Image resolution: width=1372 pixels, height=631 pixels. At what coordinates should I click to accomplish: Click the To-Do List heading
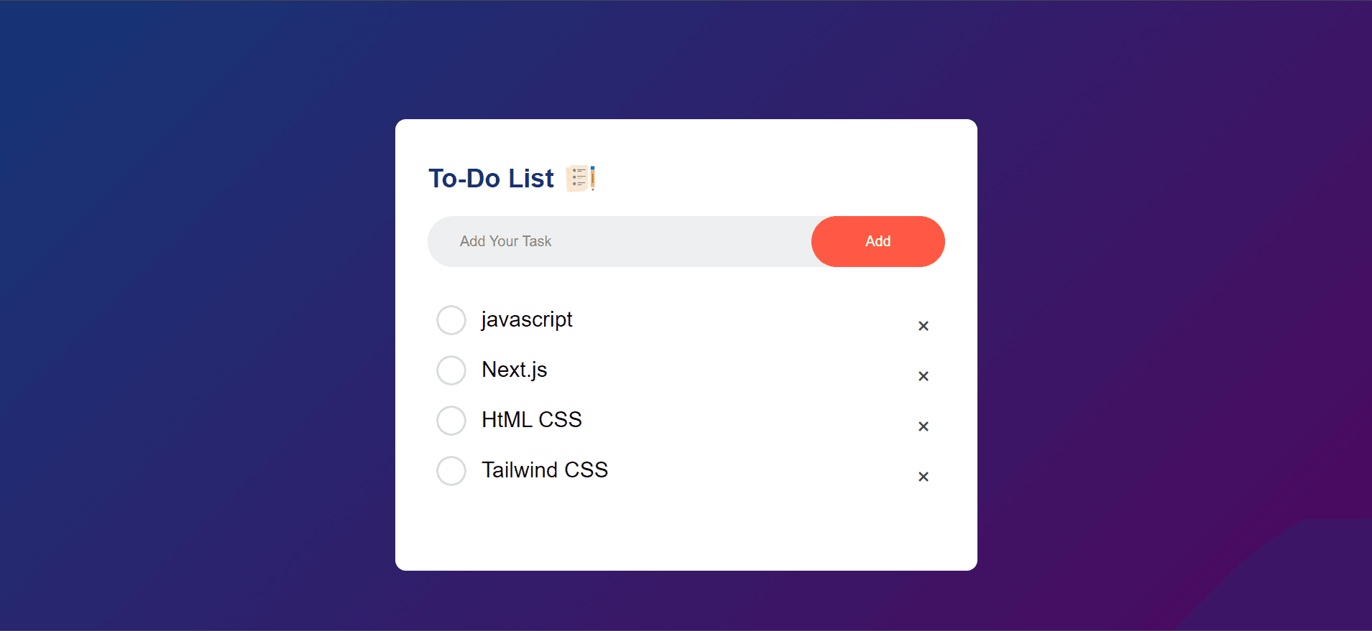coord(492,178)
